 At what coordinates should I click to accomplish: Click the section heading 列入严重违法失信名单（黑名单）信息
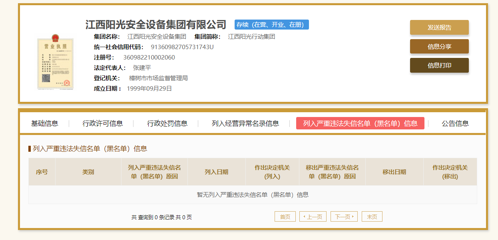click(x=90, y=149)
